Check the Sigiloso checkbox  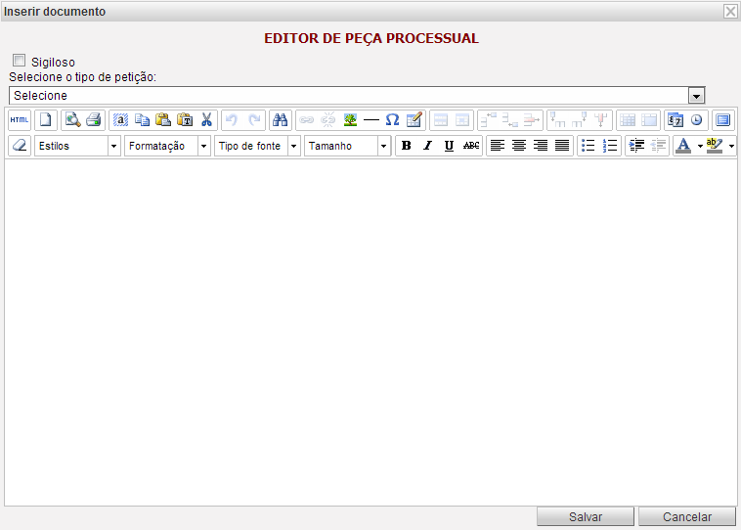pyautogui.click(x=19, y=61)
